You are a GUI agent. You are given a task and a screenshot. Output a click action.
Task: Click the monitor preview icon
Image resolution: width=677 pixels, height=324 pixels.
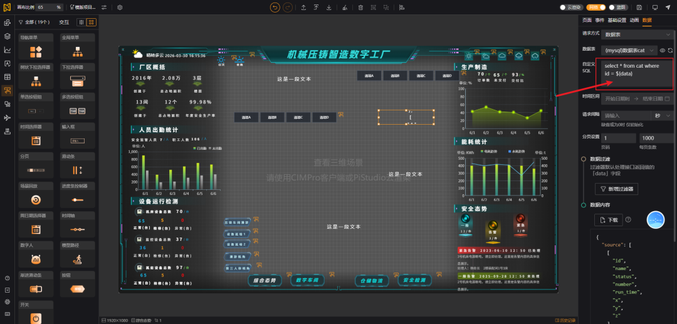[655, 8]
